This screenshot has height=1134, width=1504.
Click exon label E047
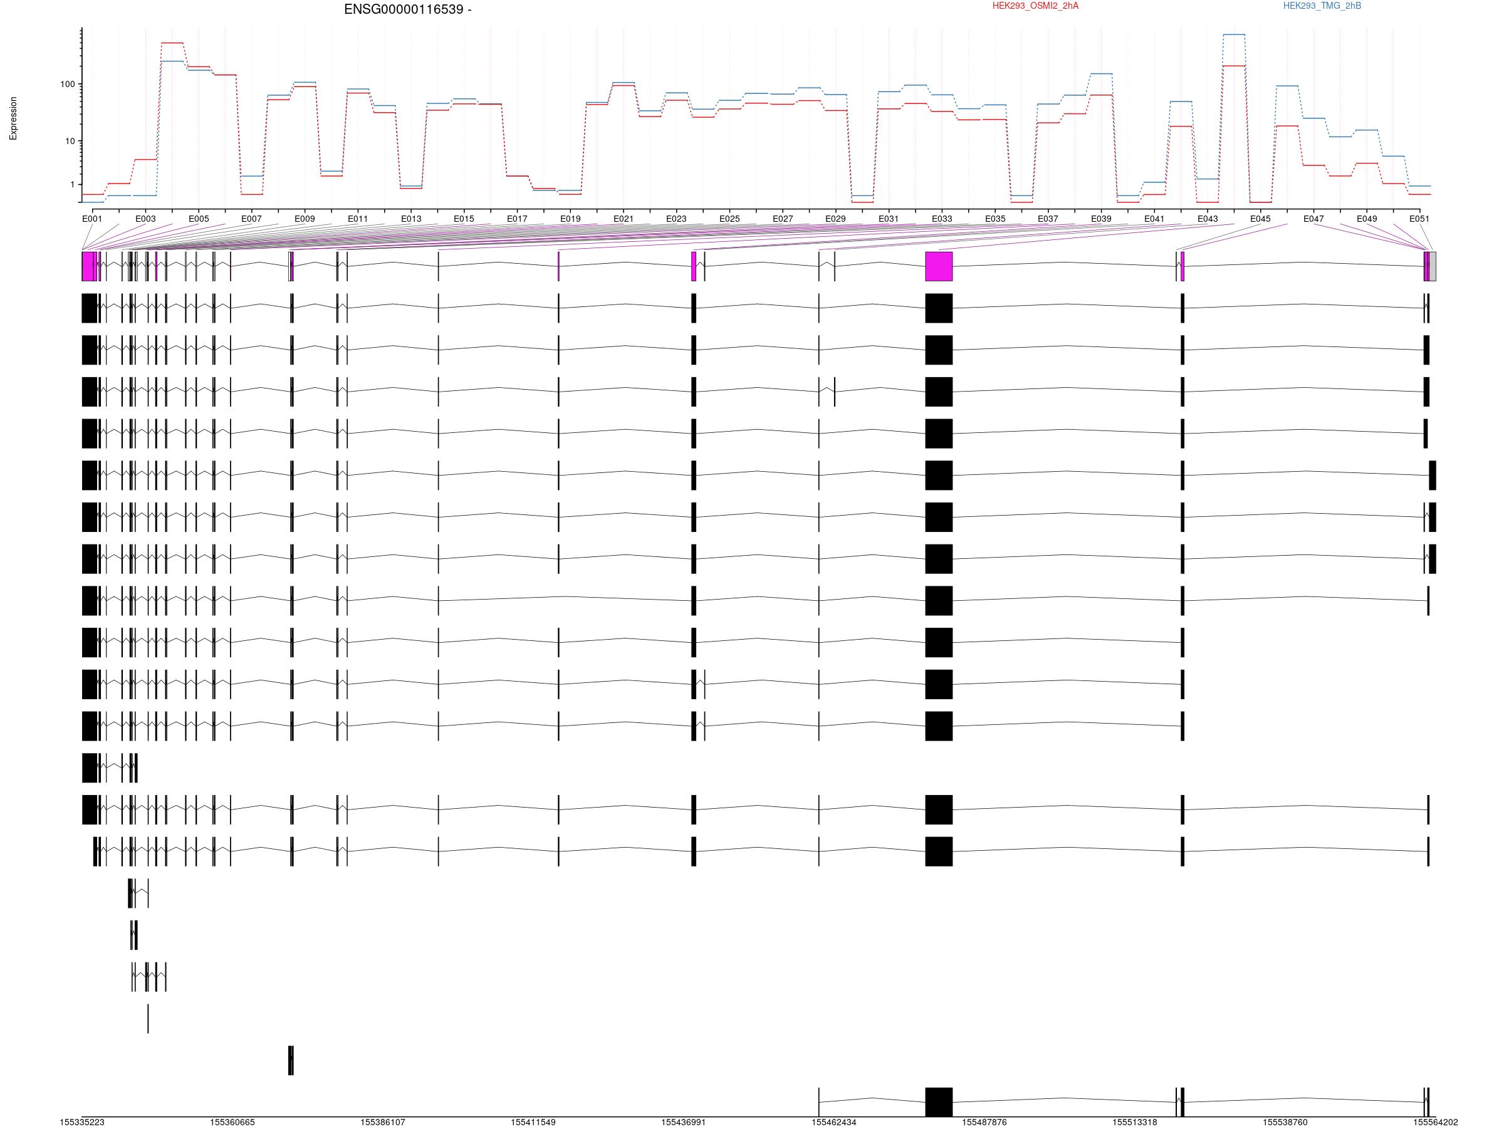[1313, 219]
